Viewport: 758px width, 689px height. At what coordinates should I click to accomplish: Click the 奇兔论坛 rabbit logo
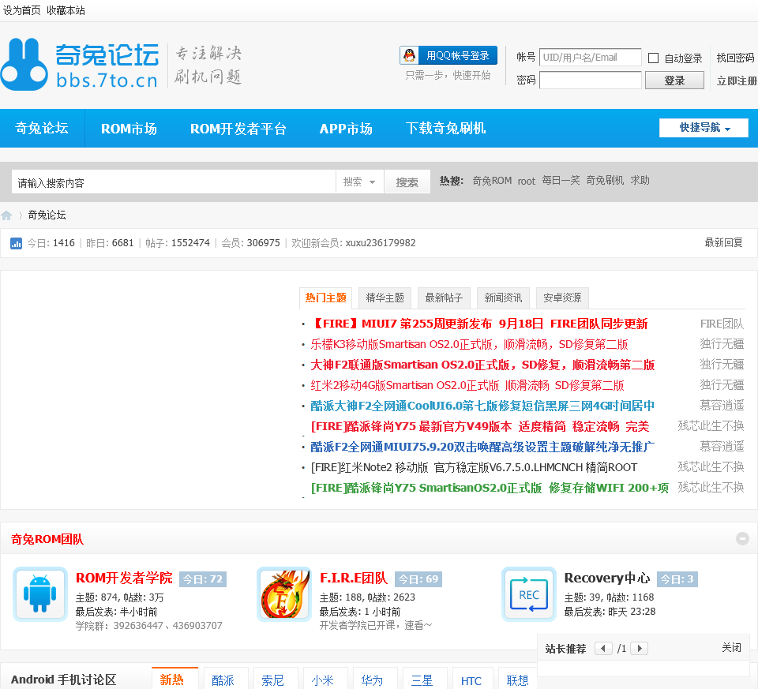tap(81, 64)
